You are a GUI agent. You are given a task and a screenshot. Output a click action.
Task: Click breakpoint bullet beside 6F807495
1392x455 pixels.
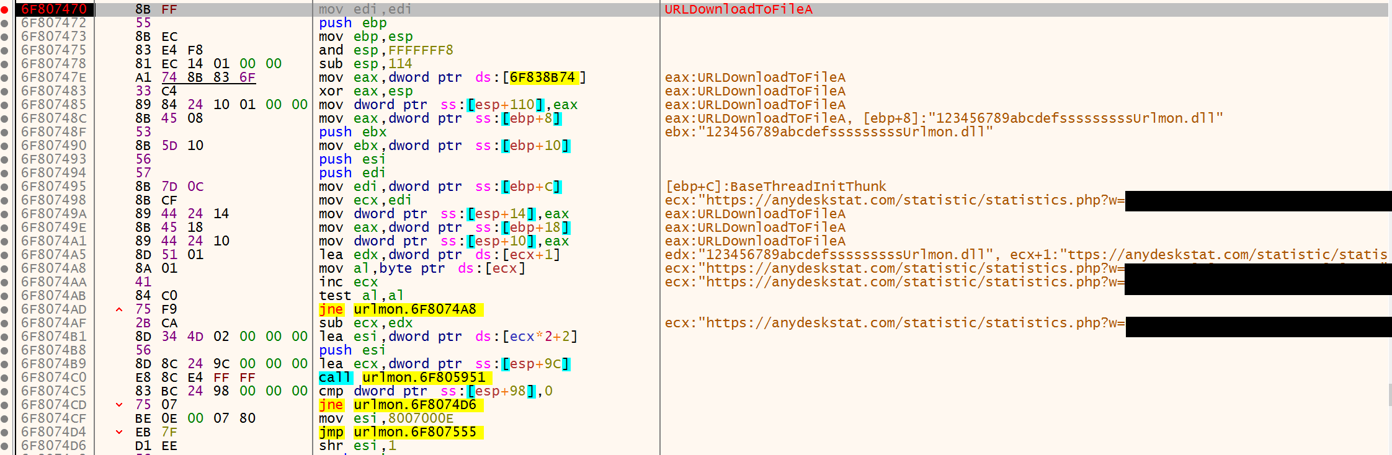pyautogui.click(x=5, y=187)
